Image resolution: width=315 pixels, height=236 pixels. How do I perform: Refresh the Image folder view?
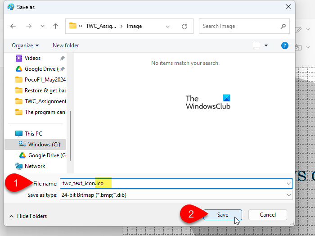(x=184, y=26)
